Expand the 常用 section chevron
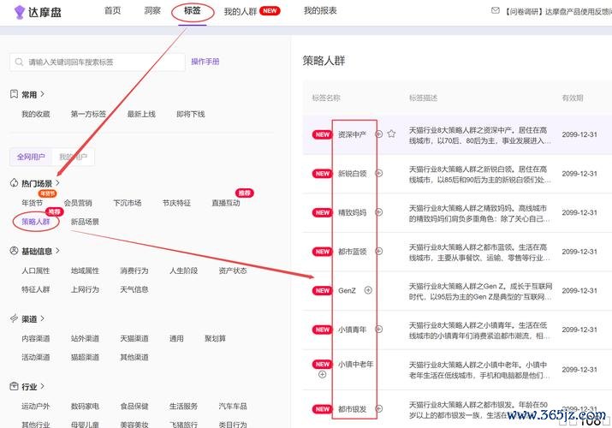The image size is (612, 428). click(x=42, y=94)
